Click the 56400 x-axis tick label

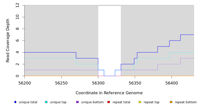point(172,83)
